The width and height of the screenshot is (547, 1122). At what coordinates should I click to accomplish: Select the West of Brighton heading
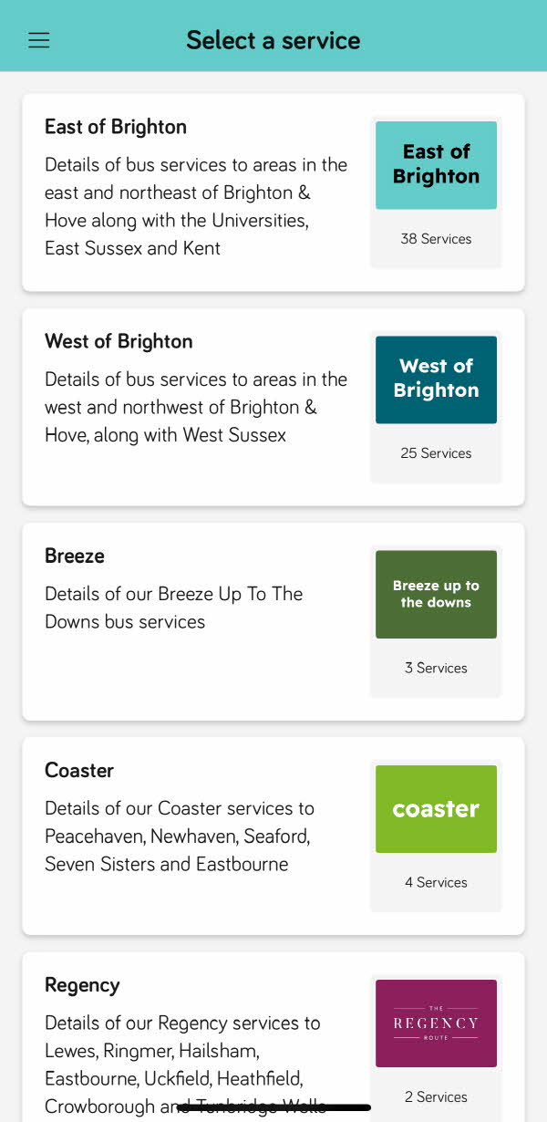tap(119, 341)
